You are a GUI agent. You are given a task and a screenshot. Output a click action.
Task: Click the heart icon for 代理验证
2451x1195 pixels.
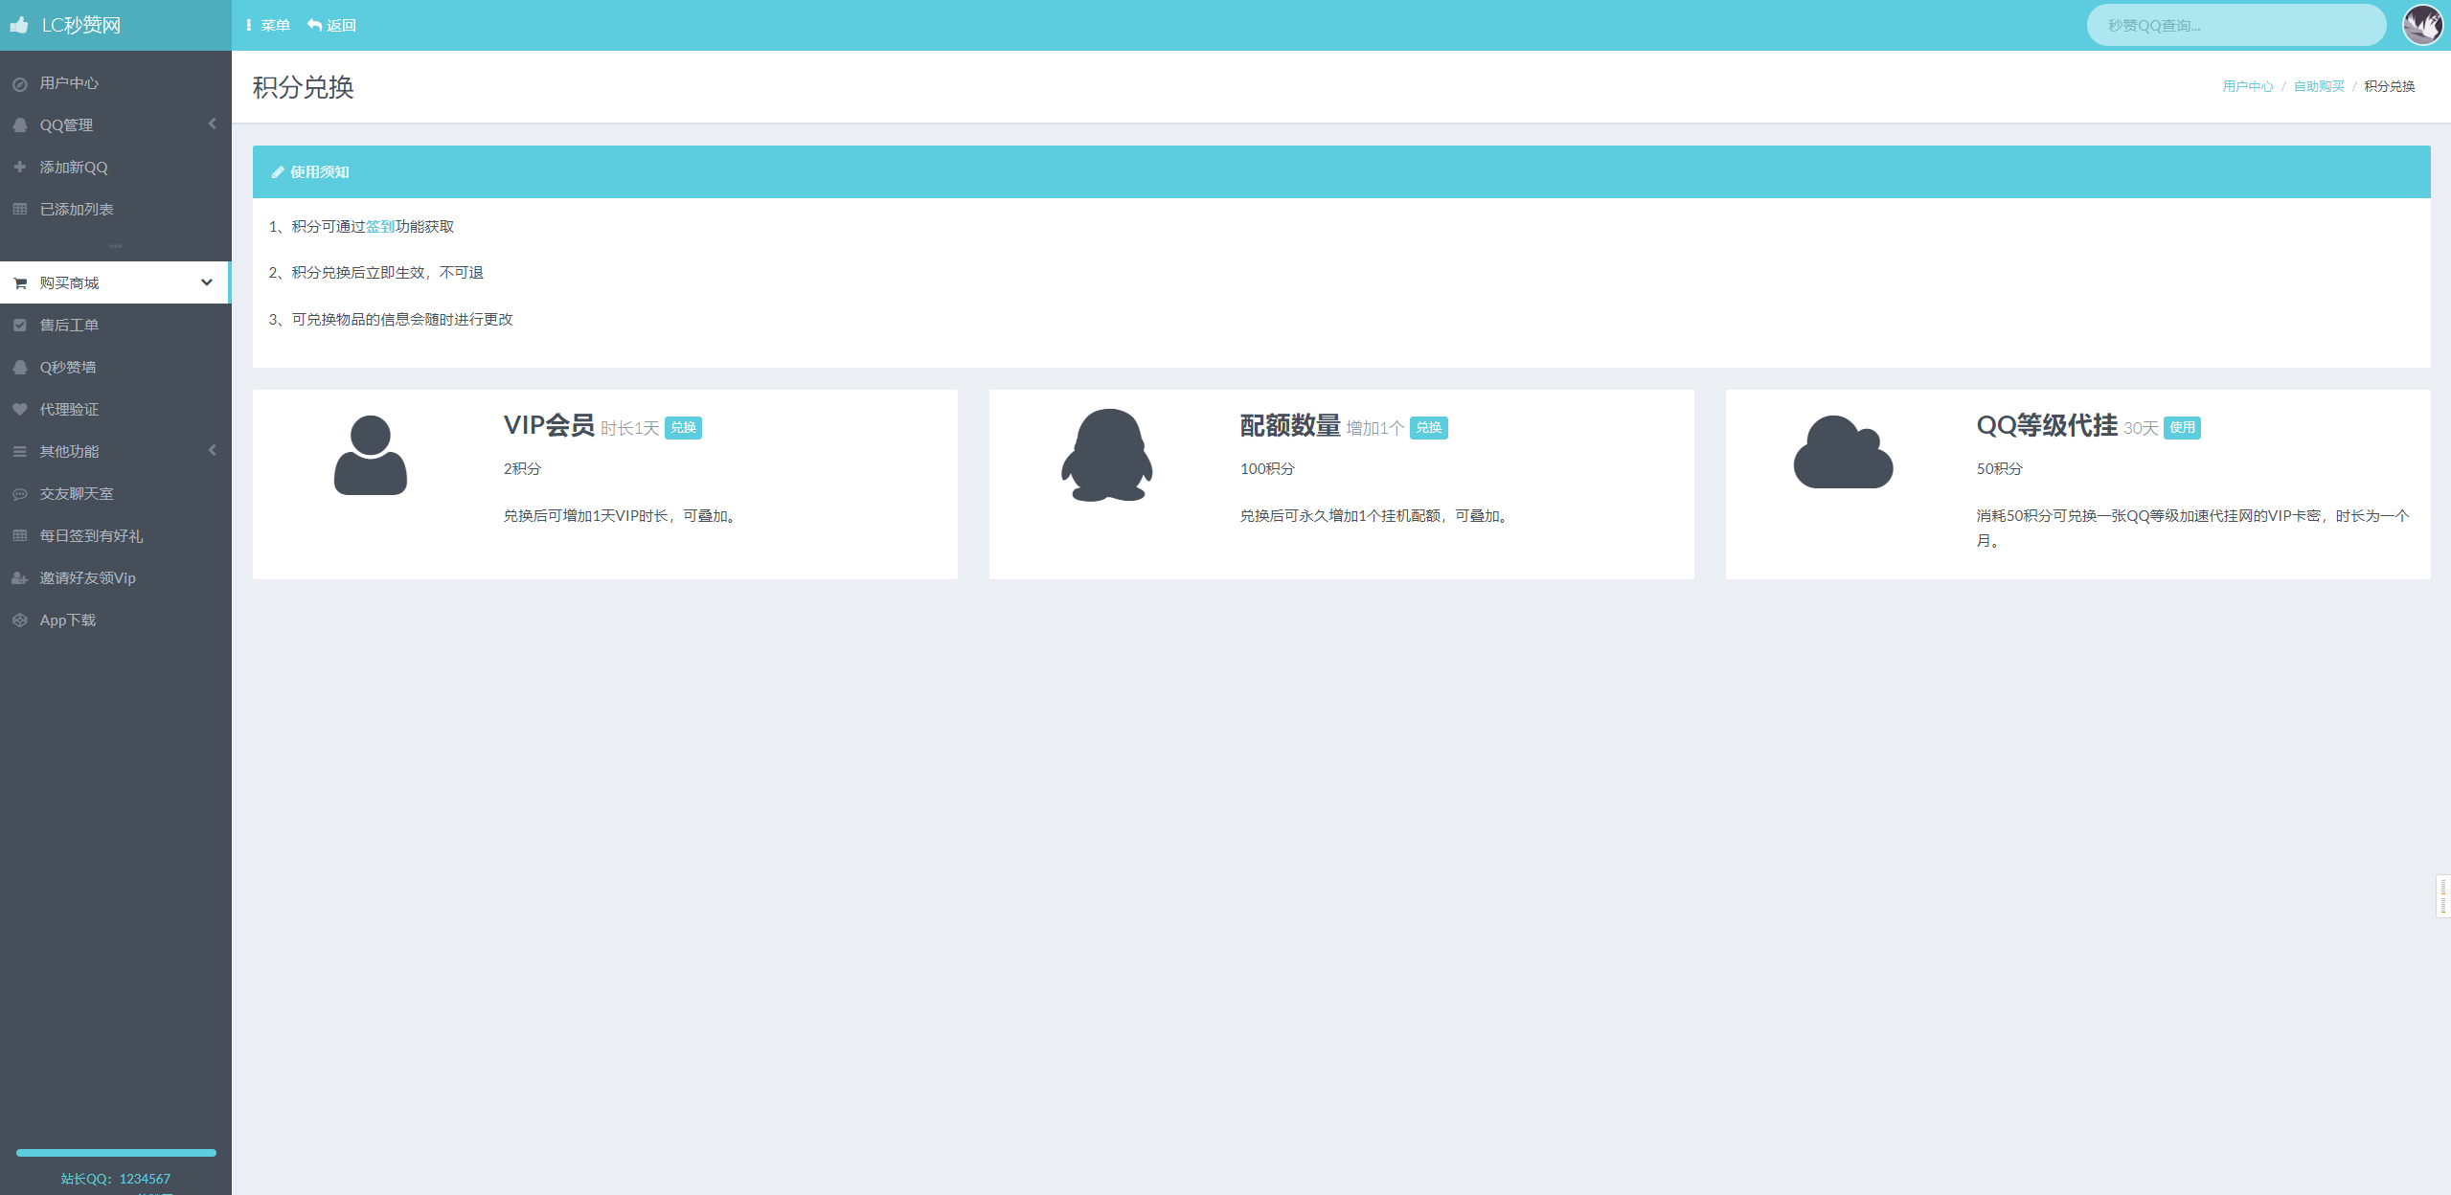(x=20, y=409)
